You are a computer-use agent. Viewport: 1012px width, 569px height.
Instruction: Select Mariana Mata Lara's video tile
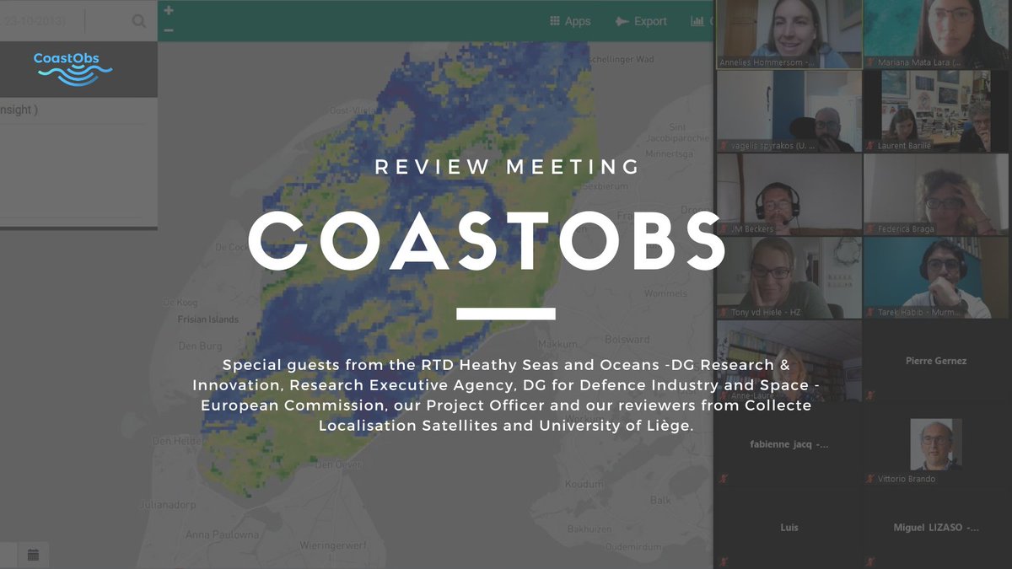pyautogui.click(x=937, y=34)
